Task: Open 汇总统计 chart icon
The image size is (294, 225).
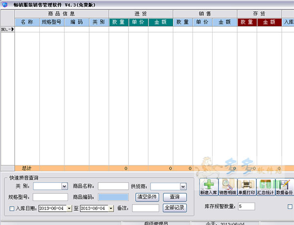Action: coord(266,187)
